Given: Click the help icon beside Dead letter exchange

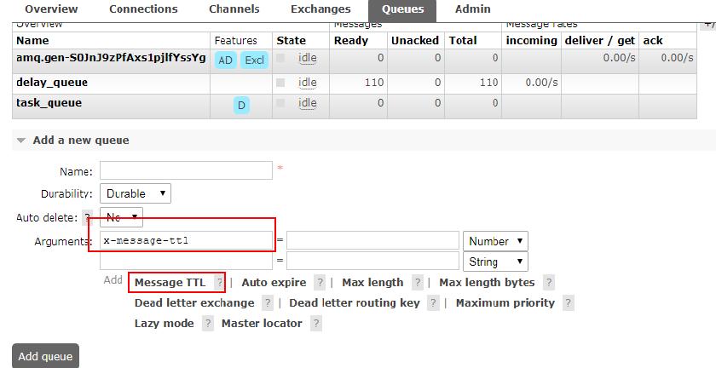Looking at the screenshot, I should (x=268, y=302).
